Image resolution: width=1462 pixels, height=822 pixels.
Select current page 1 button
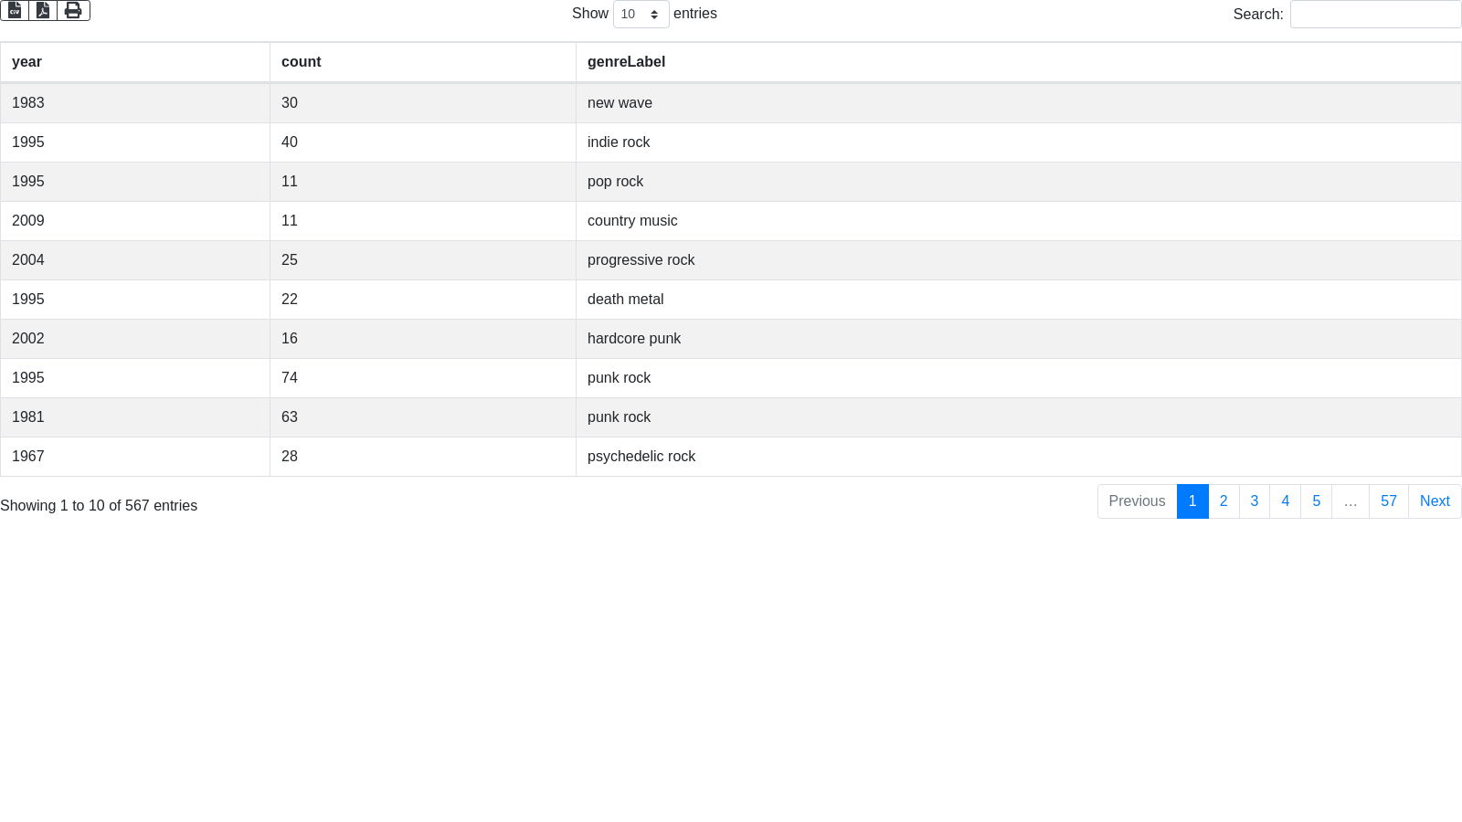1192,501
